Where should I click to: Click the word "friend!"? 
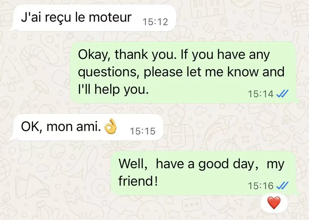point(138,181)
